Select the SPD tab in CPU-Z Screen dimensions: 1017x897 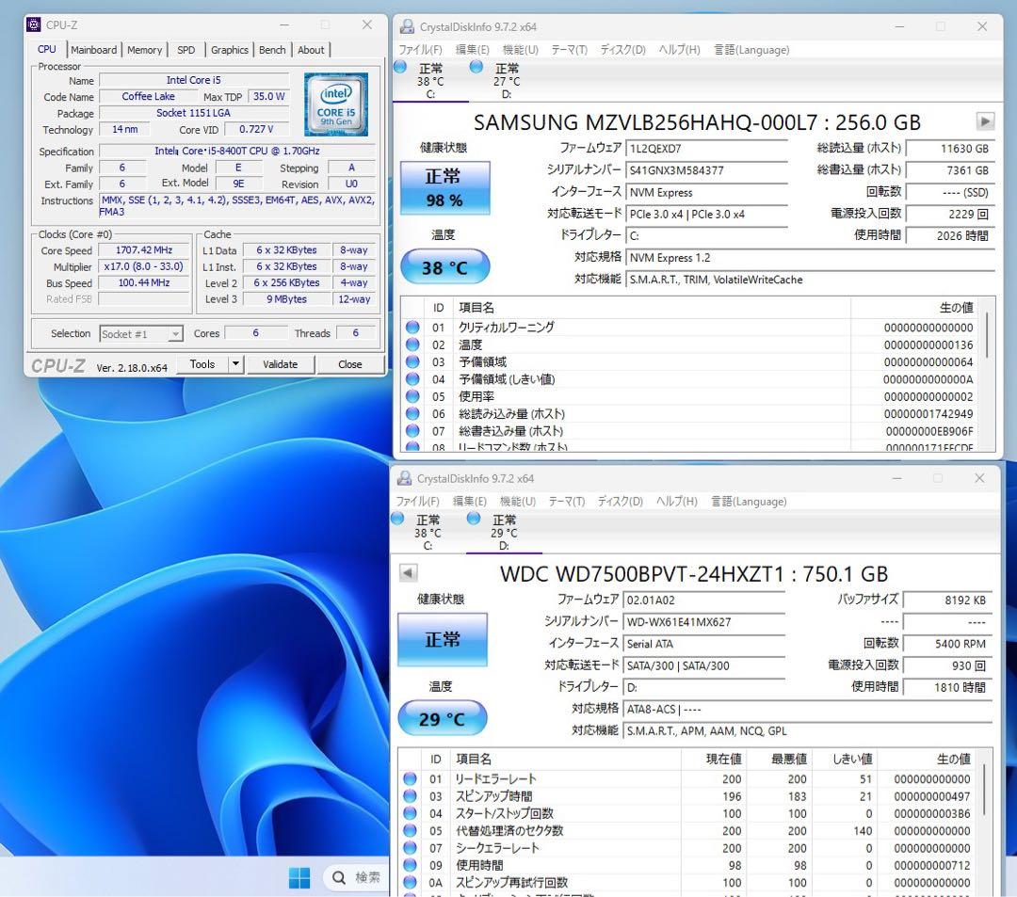pyautogui.click(x=186, y=50)
